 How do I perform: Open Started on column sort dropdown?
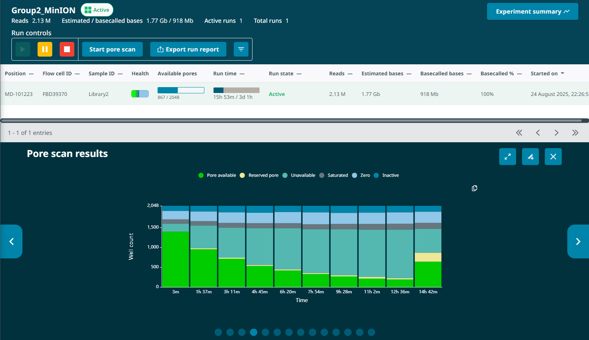(562, 74)
